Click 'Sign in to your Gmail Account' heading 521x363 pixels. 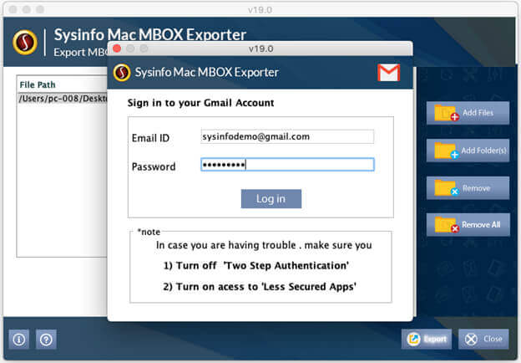click(200, 103)
